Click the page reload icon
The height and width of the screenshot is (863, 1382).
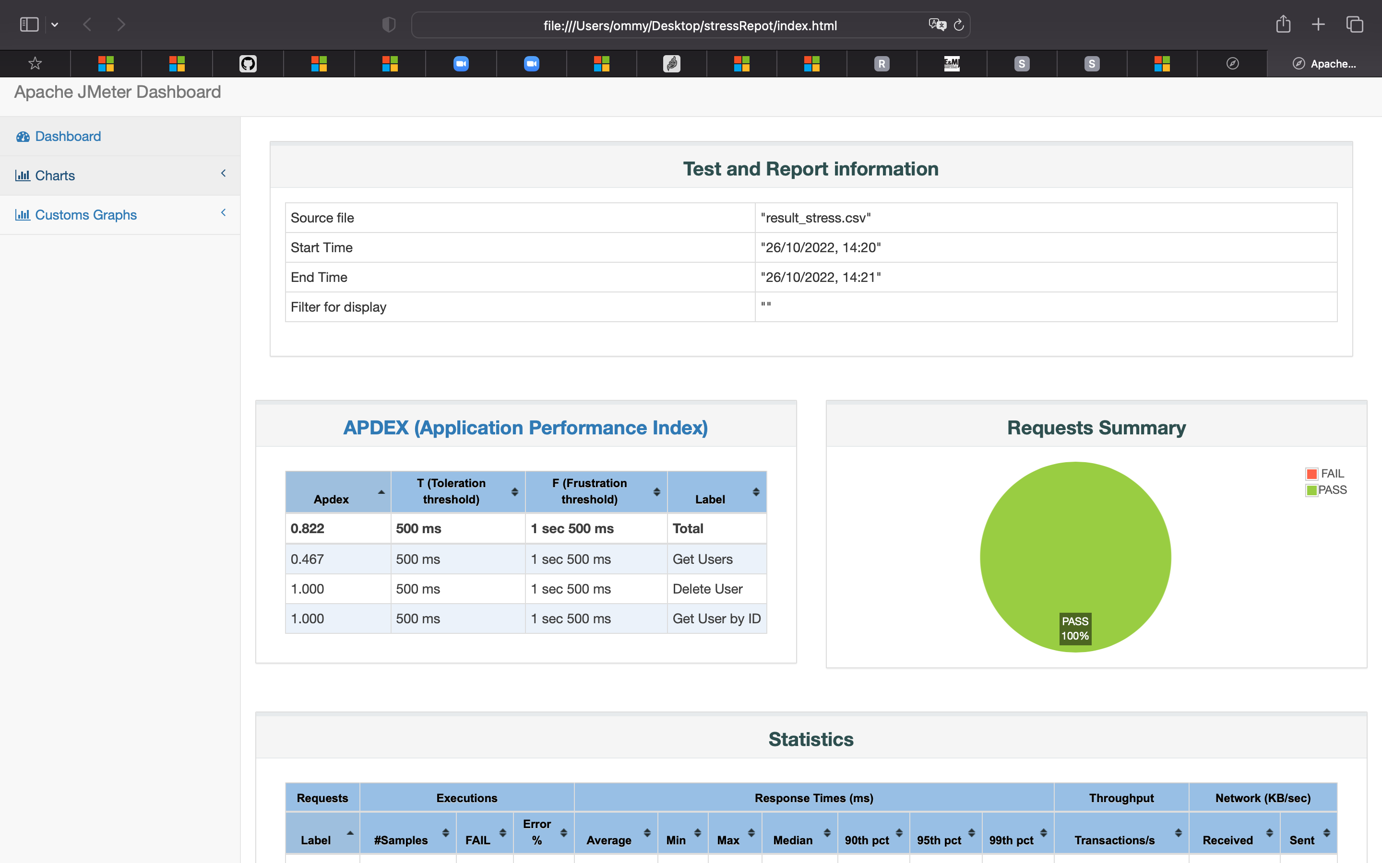click(x=959, y=25)
